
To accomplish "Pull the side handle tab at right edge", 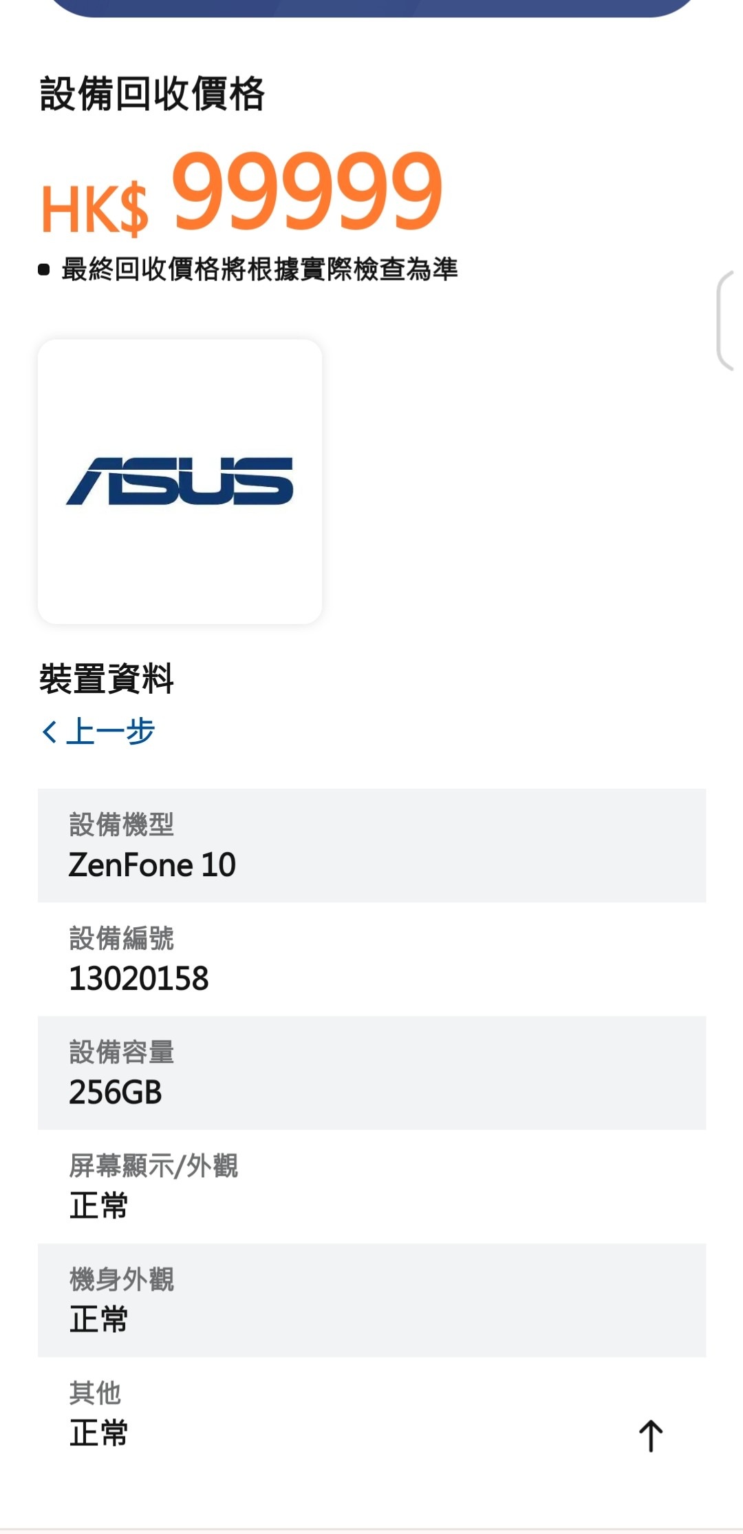I will (x=728, y=321).
